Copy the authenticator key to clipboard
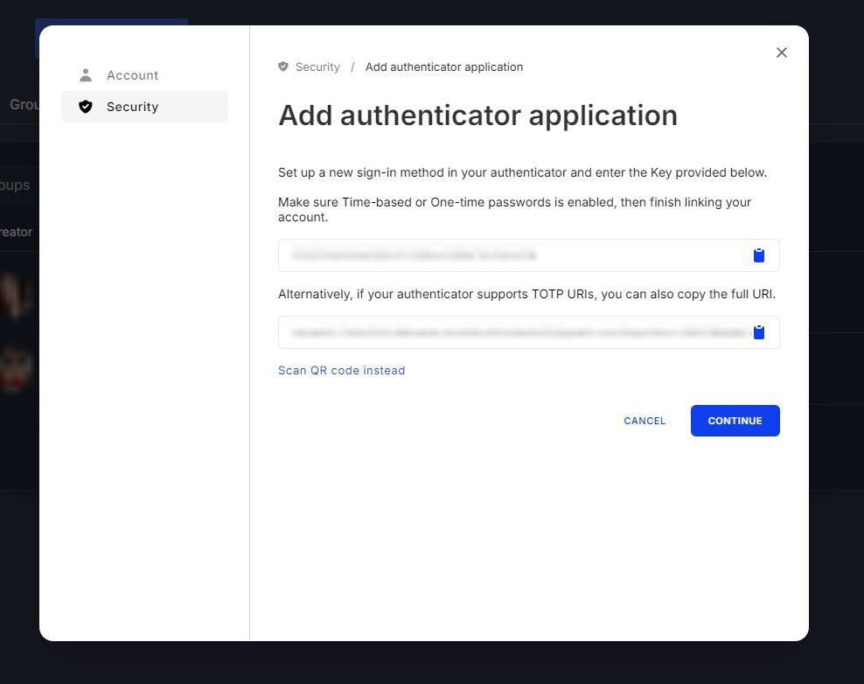864x684 pixels. tap(759, 255)
